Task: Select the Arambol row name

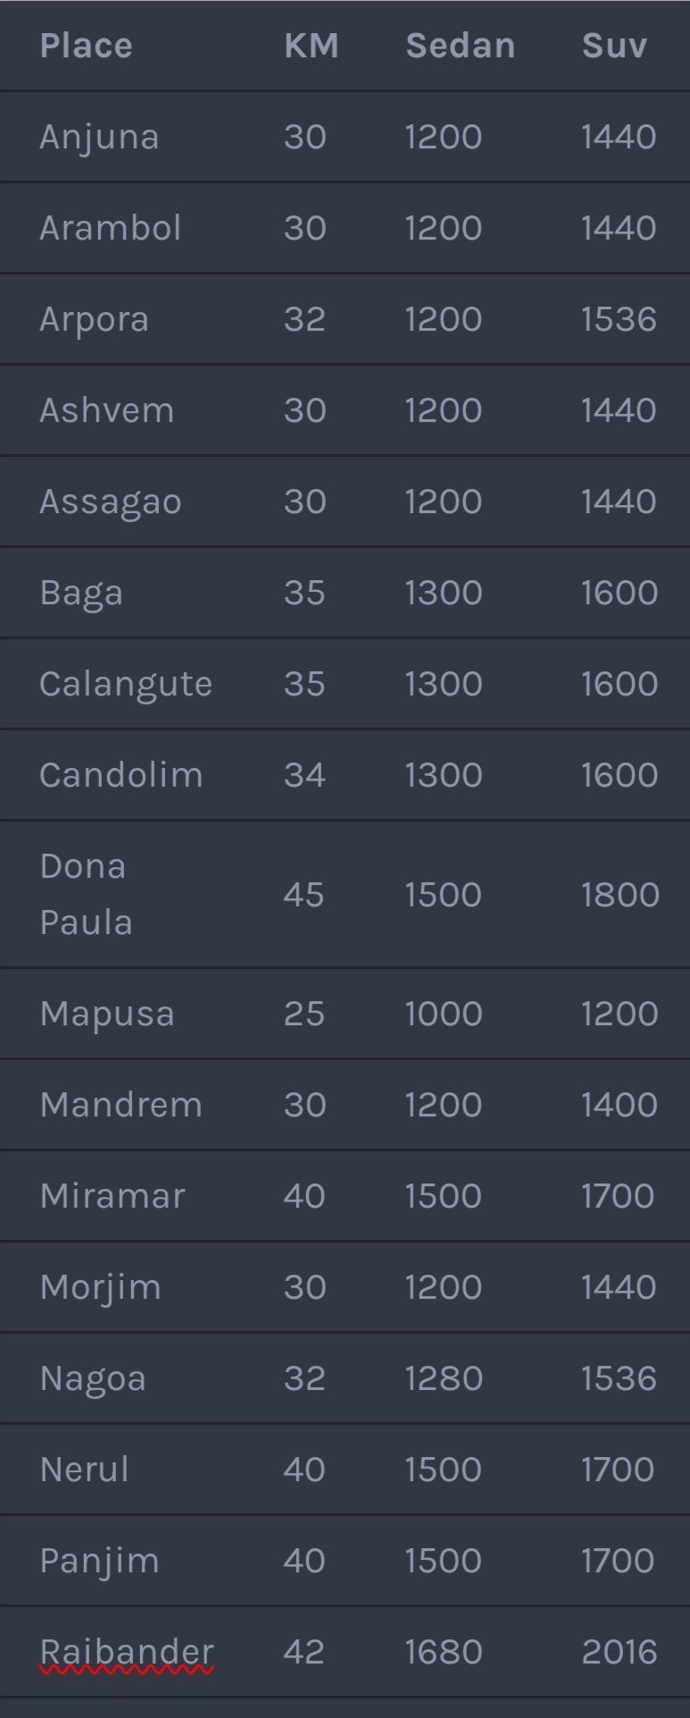Action: (111, 228)
